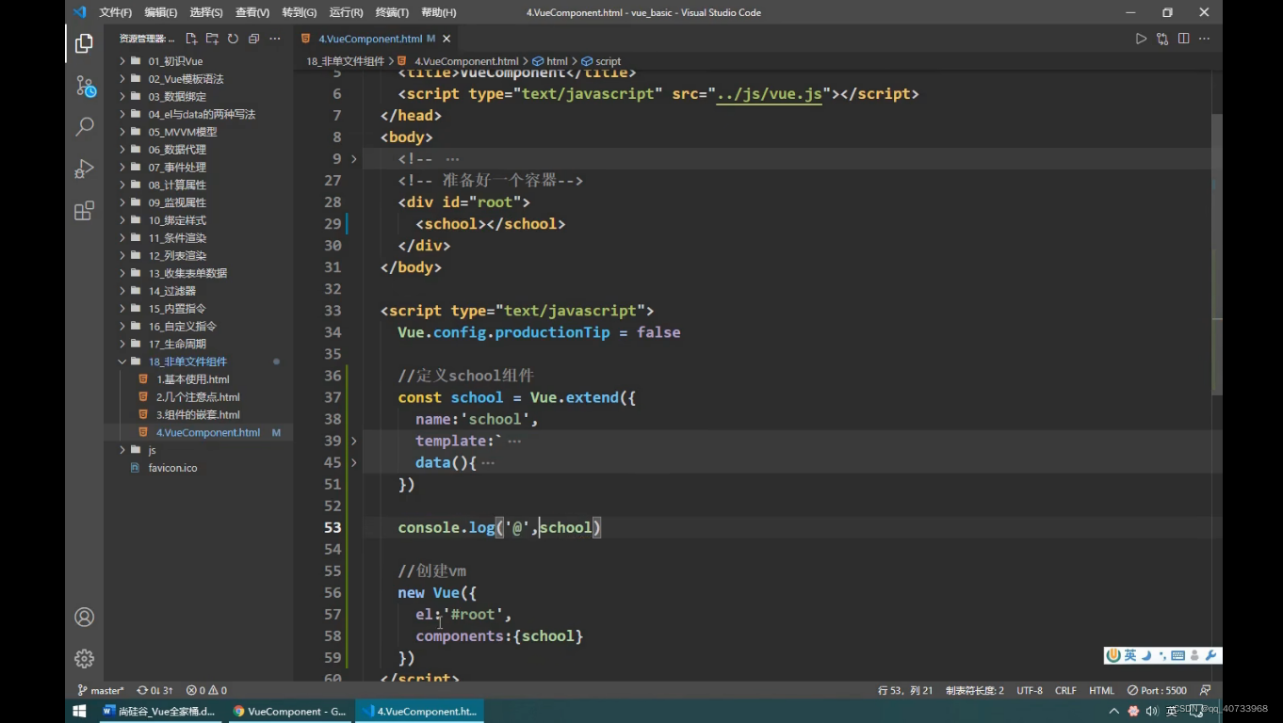Image resolution: width=1283 pixels, height=723 pixels.
Task: Open the Accounts menu icon
Action: tap(84, 618)
